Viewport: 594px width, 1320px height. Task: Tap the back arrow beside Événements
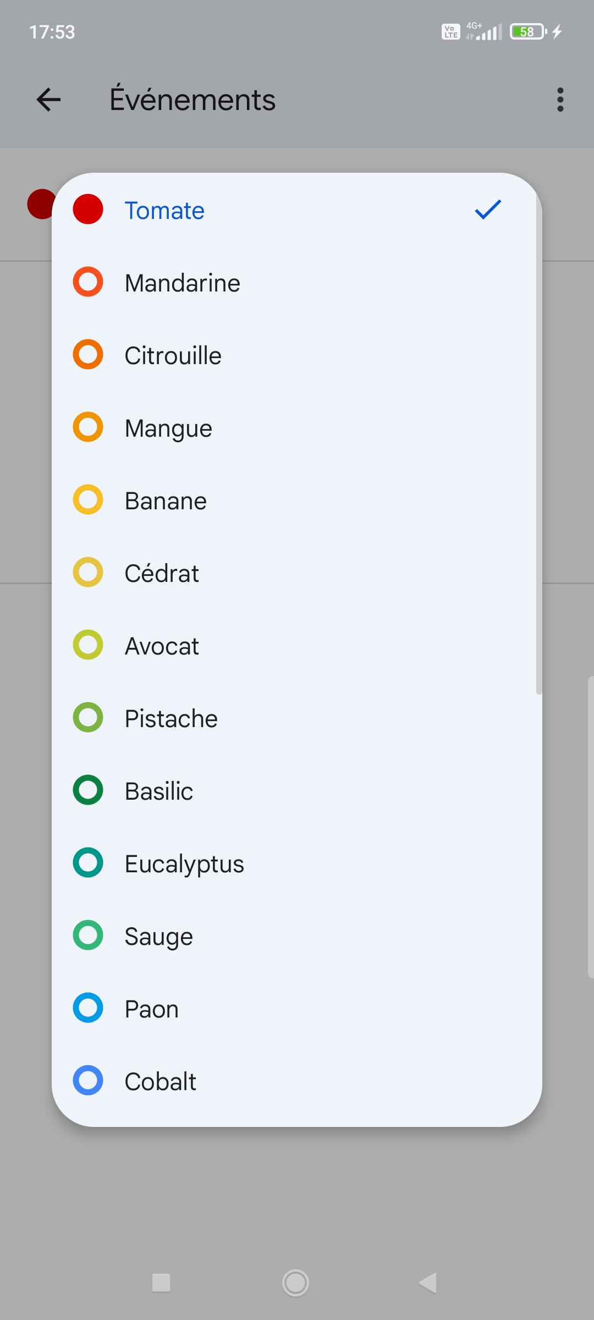click(x=48, y=100)
